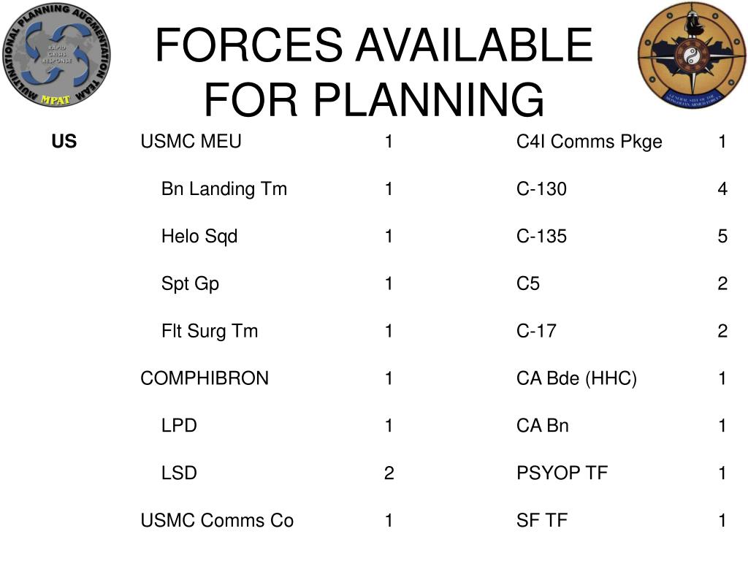Click the 'CA Bde (HHC)' entry
748x561 pixels.
point(577,379)
